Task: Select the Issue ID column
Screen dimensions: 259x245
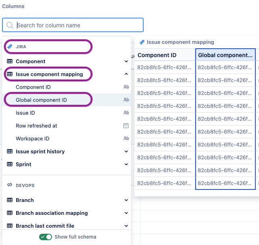Action: click(x=67, y=113)
